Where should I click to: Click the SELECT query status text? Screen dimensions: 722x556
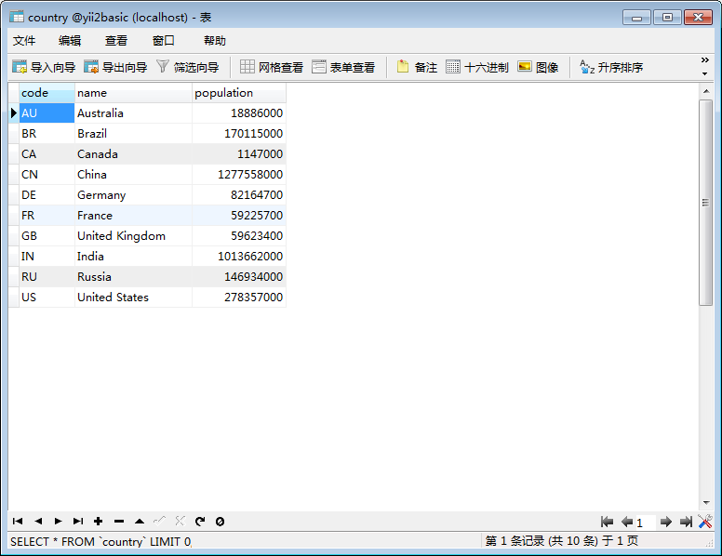pyautogui.click(x=100, y=541)
